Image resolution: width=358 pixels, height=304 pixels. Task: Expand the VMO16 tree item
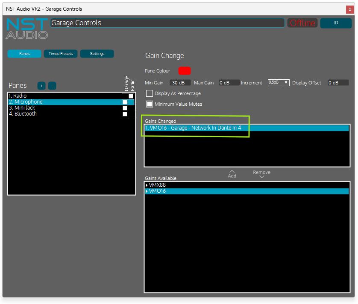coord(147,191)
